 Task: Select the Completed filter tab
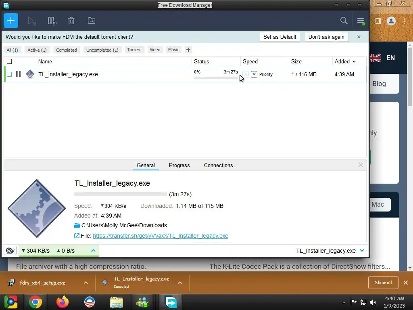click(67, 50)
